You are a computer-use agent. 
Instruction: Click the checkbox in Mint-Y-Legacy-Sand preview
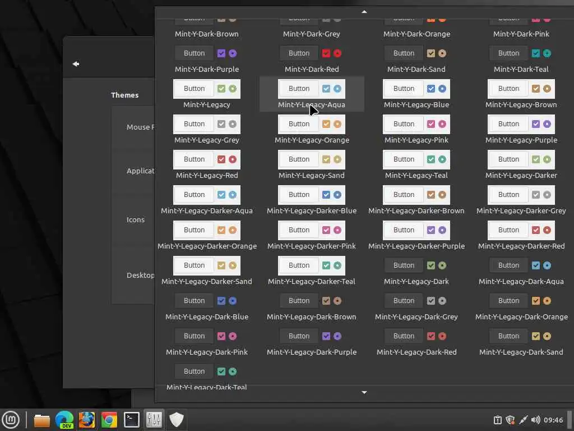click(x=326, y=159)
